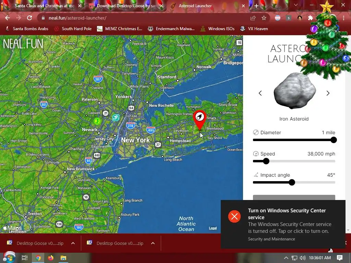Open the tab search chevron in the title bar

pos(296,5)
